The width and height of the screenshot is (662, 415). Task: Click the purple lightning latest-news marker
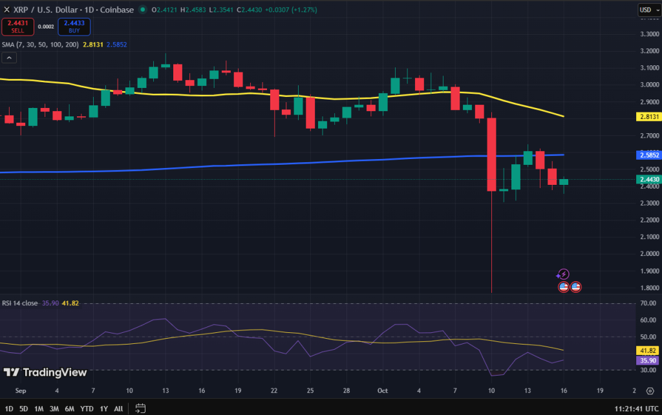coord(563,275)
